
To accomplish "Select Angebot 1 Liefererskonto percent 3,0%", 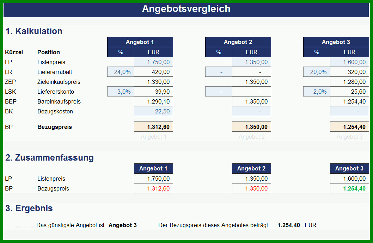I will (121, 92).
